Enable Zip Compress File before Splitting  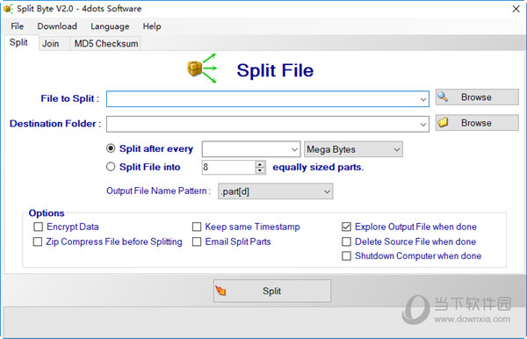pyautogui.click(x=38, y=242)
